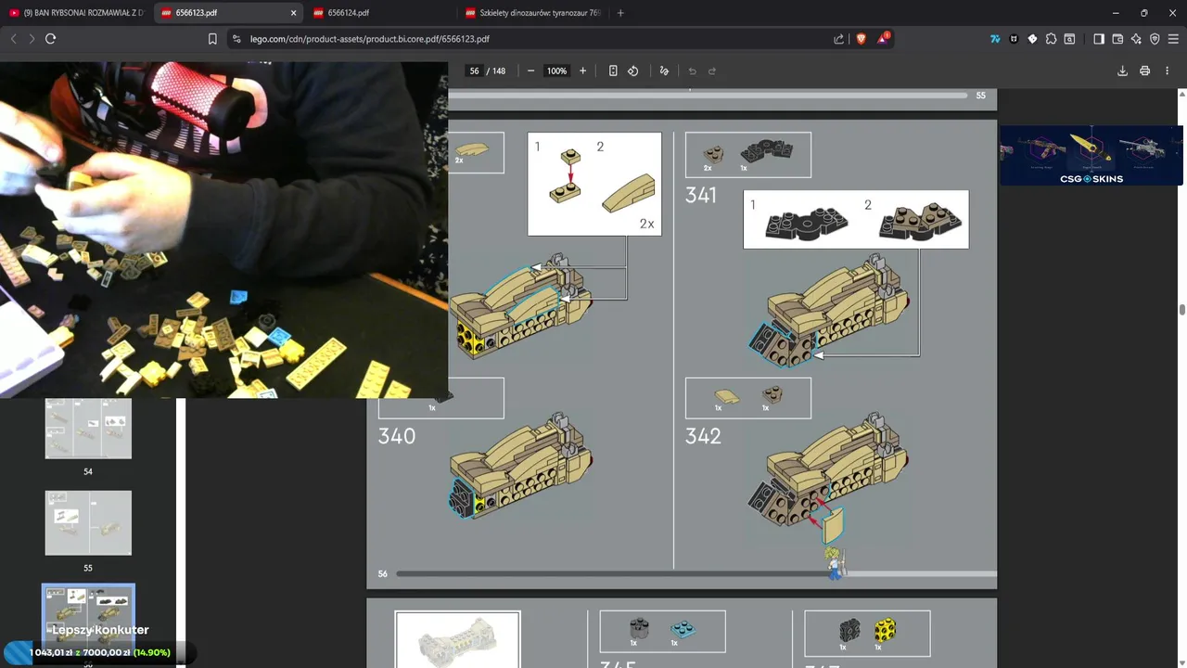This screenshot has height=668, width=1187.
Task: Download the PDF file
Action: pos(1122,71)
